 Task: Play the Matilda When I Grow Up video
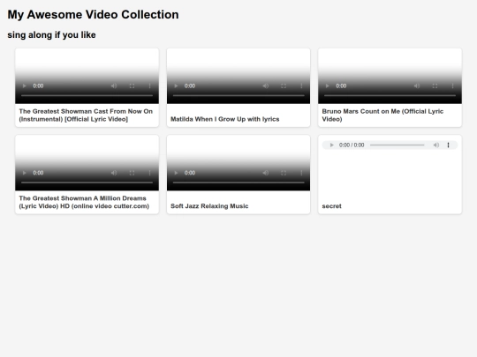[x=176, y=86]
